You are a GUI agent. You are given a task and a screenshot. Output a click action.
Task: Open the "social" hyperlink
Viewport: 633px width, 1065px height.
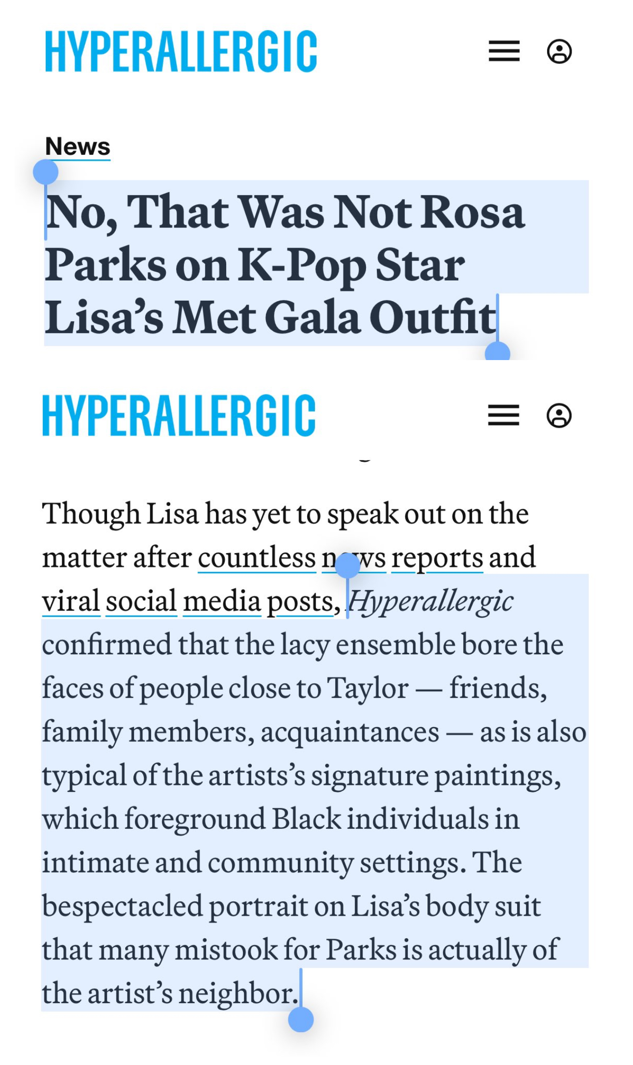point(141,601)
